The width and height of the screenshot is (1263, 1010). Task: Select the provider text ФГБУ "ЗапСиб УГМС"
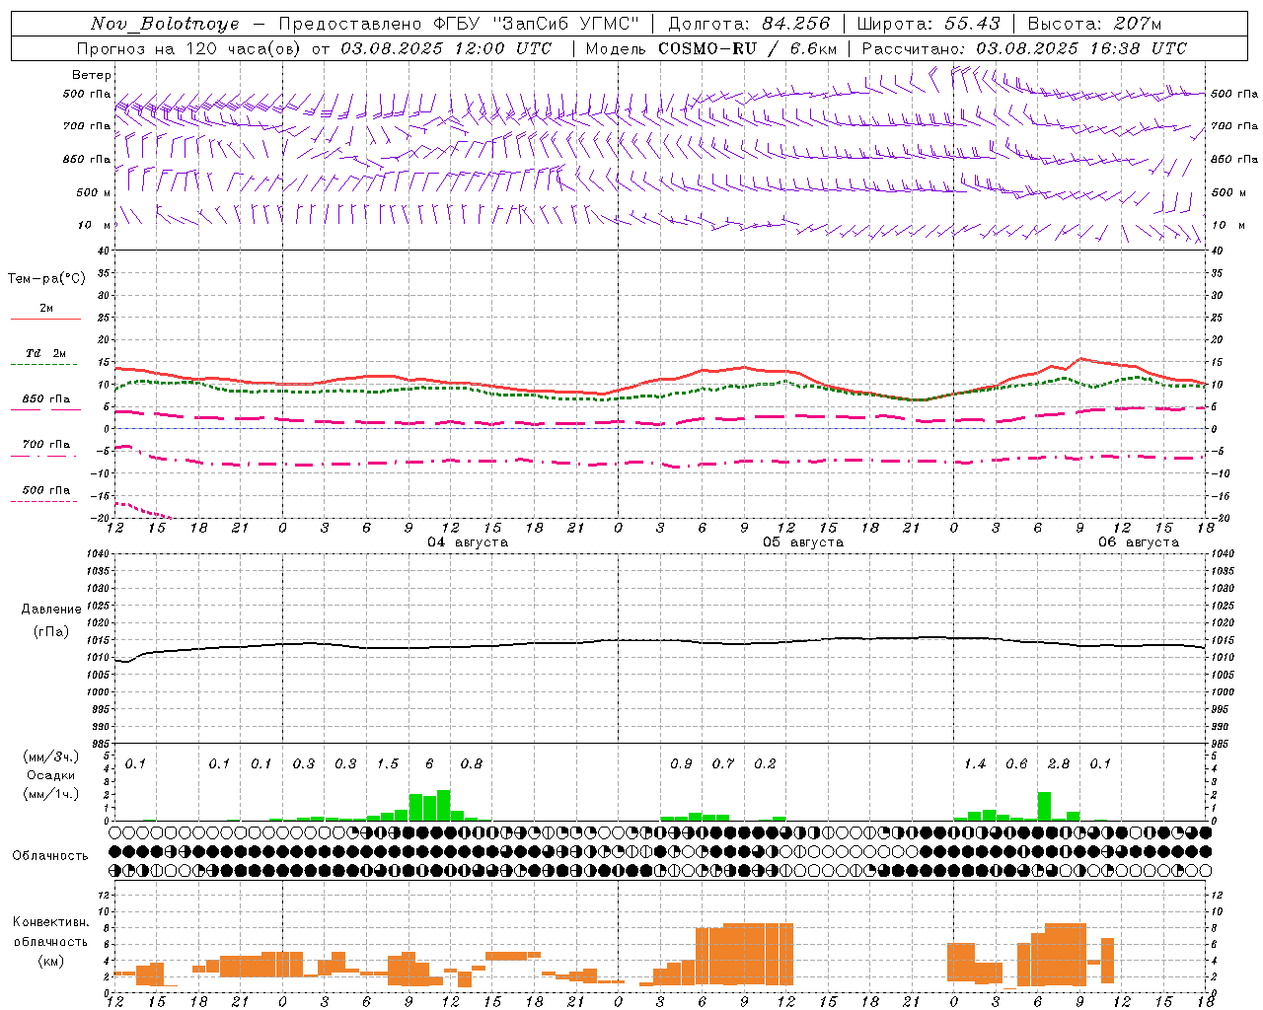(x=537, y=24)
